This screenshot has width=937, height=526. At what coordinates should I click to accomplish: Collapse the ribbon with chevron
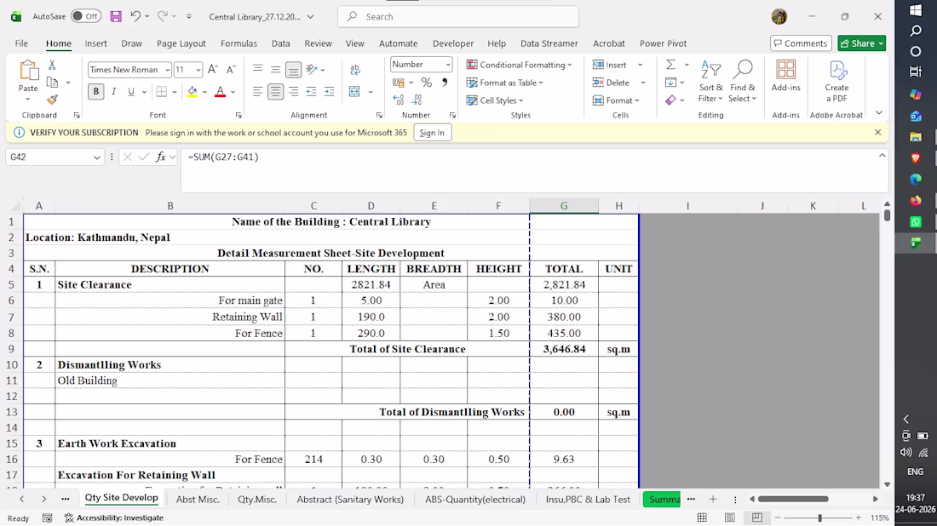pos(878,113)
